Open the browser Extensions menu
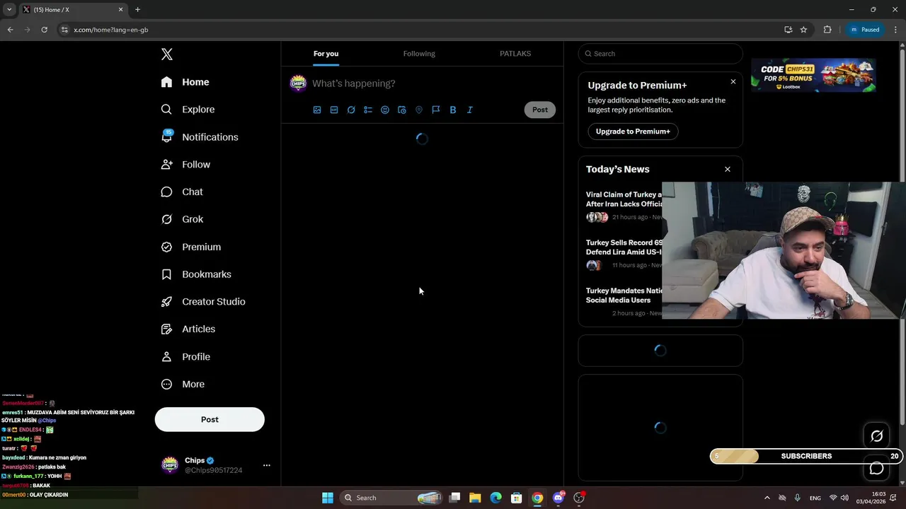The height and width of the screenshot is (509, 906). pos(827,30)
